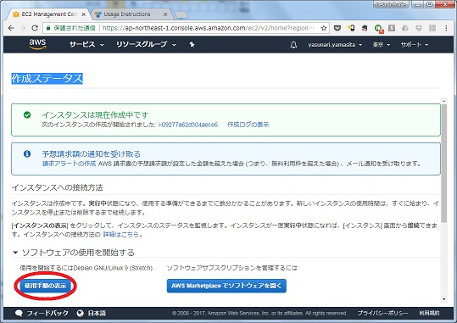Click the page vertical scrollbar thumb
457x323 pixels.
point(444,164)
